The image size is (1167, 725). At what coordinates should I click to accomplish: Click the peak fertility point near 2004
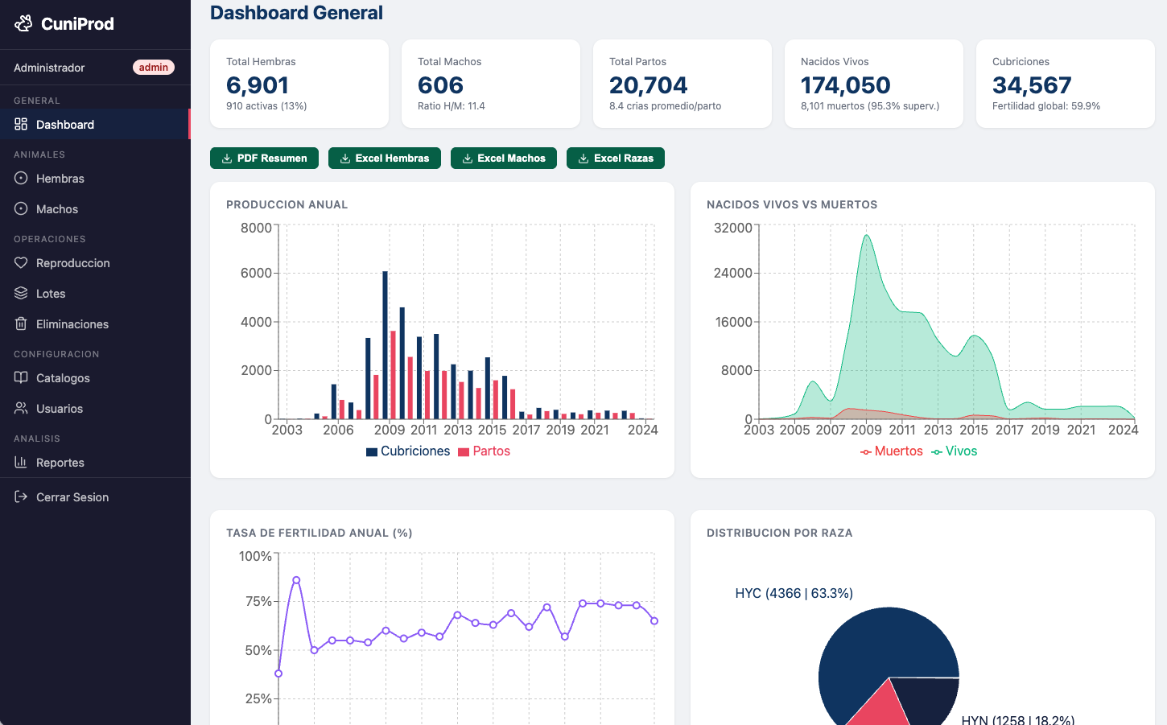pos(296,580)
